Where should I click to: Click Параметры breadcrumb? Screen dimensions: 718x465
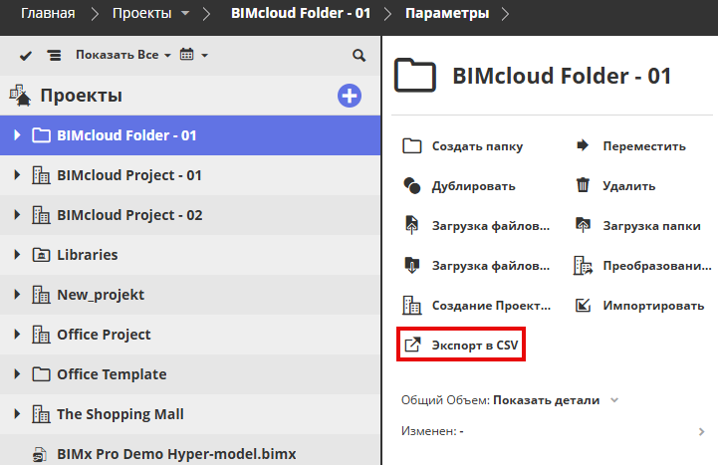click(447, 13)
